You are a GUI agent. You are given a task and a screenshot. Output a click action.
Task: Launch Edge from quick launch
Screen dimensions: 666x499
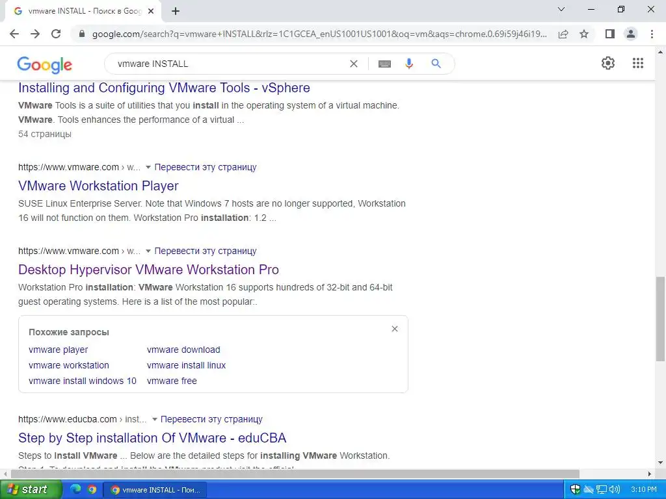(x=75, y=489)
